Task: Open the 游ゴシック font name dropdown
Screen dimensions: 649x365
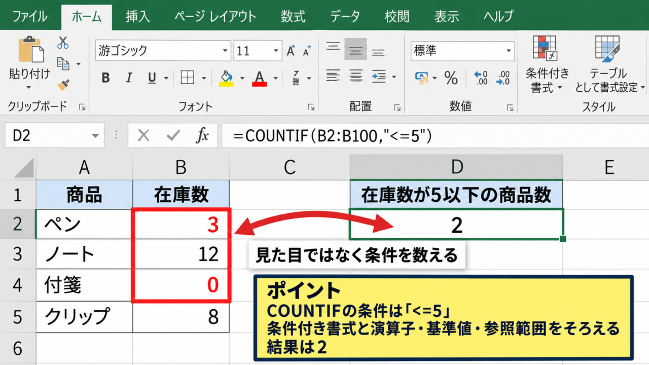Action: (x=226, y=51)
